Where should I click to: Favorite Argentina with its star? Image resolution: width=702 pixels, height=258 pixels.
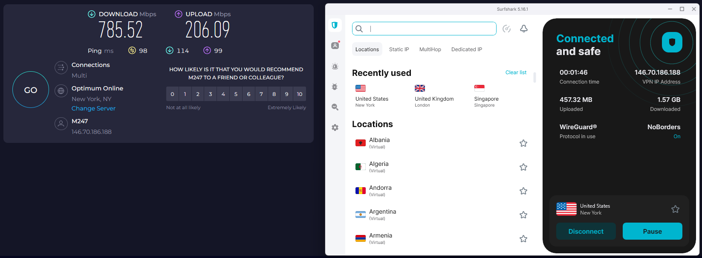523,215
